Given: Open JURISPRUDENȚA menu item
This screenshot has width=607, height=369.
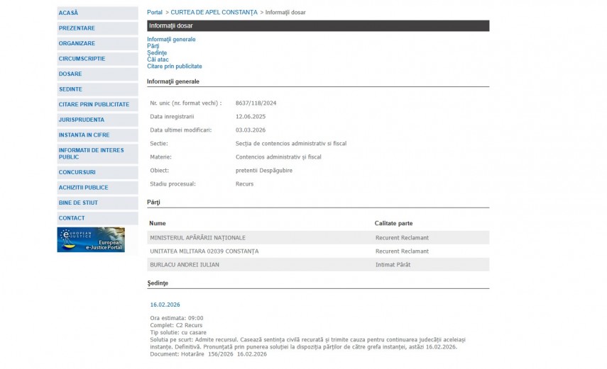Looking at the screenshot, I should 81,120.
